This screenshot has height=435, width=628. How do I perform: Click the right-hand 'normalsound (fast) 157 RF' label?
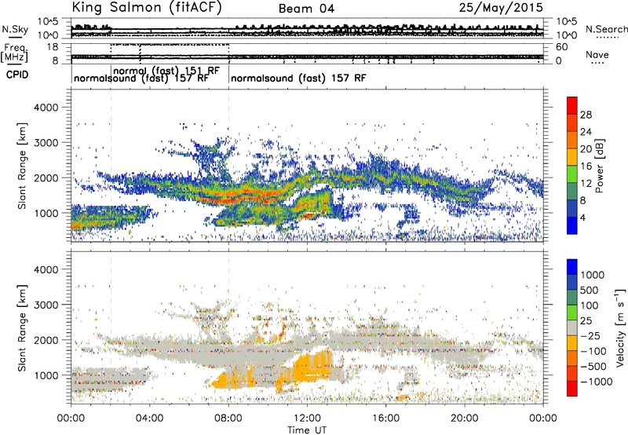(x=298, y=78)
